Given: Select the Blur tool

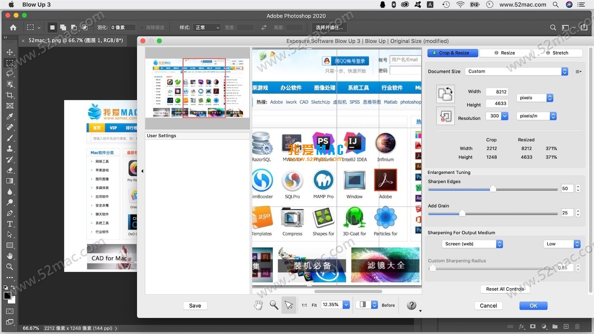Looking at the screenshot, I should pyautogui.click(x=9, y=192).
